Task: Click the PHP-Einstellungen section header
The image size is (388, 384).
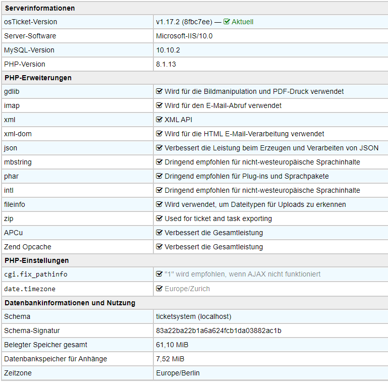Action: click(36, 260)
